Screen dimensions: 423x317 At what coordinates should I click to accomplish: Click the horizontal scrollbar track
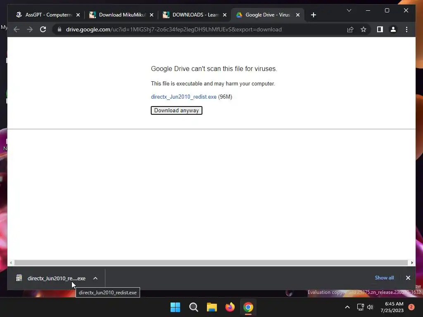211,263
